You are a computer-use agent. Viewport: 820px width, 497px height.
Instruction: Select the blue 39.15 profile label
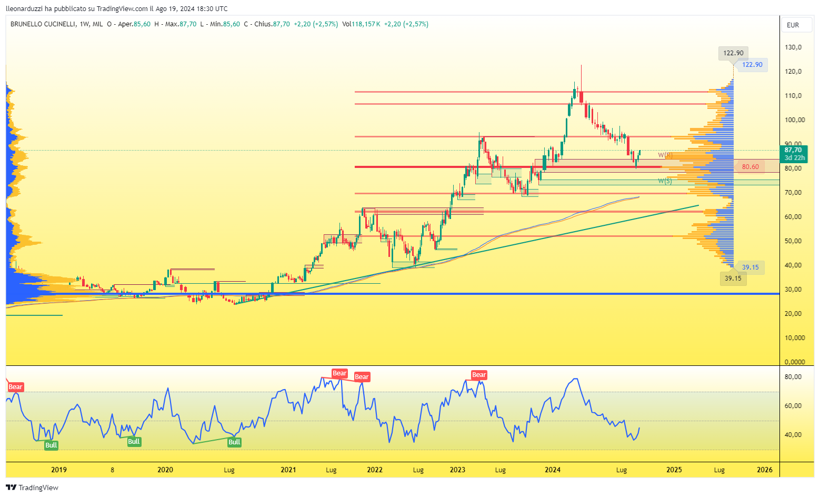point(750,267)
